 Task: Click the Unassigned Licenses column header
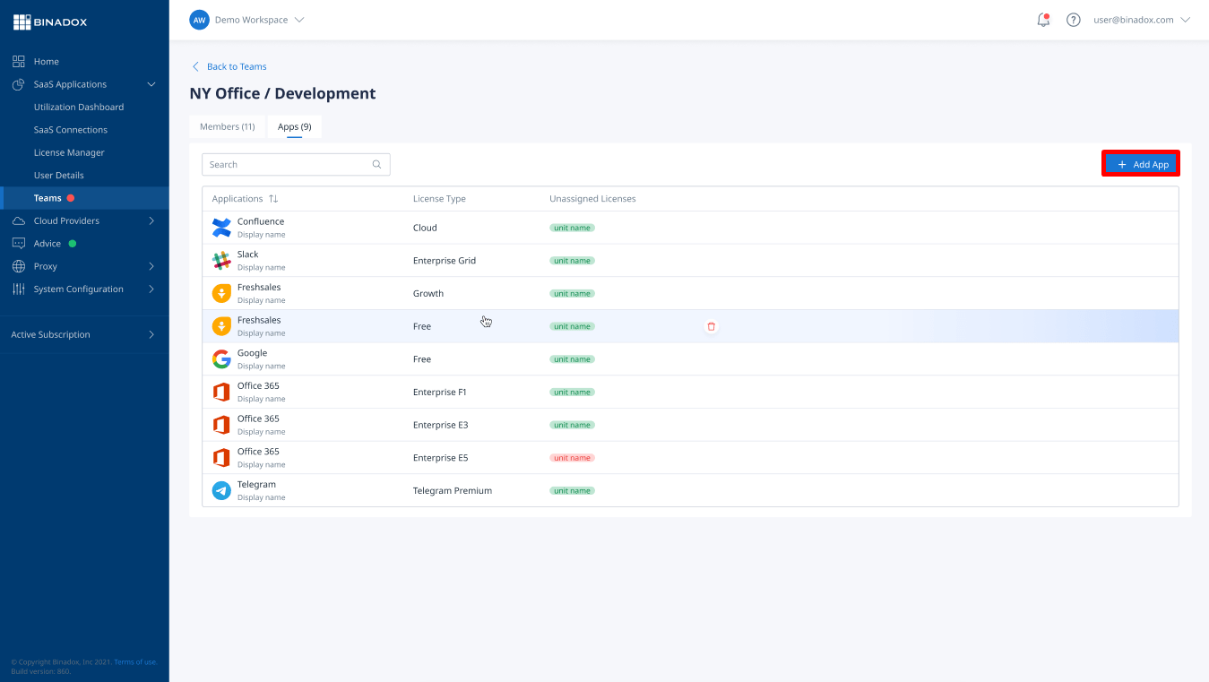point(592,199)
